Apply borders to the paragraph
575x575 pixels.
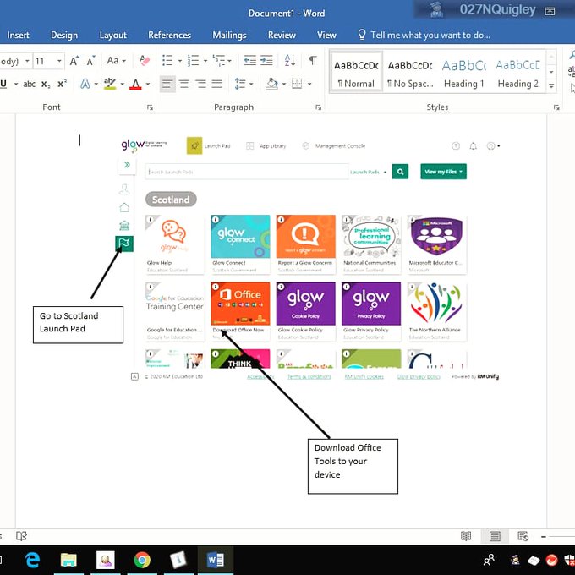pyautogui.click(x=297, y=84)
